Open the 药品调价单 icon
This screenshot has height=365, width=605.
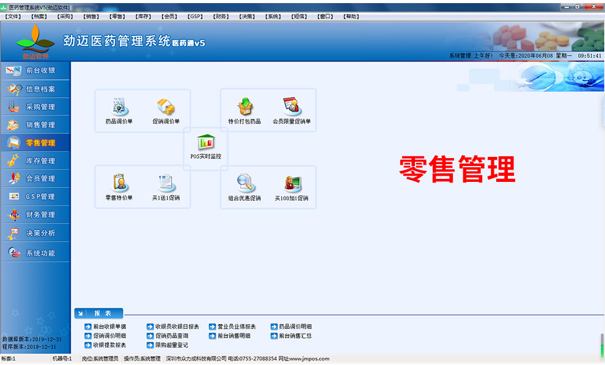(x=119, y=111)
